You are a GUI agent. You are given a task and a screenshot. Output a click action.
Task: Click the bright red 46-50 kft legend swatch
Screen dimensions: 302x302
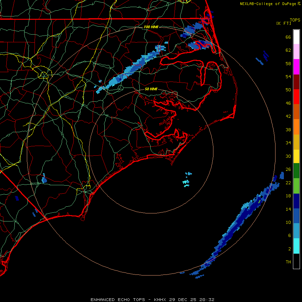296,97
